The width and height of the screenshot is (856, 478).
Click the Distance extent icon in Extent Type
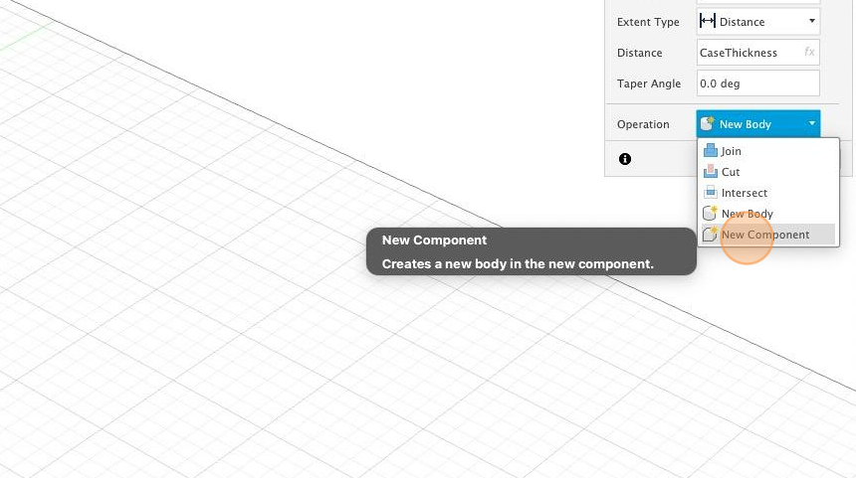pyautogui.click(x=708, y=21)
